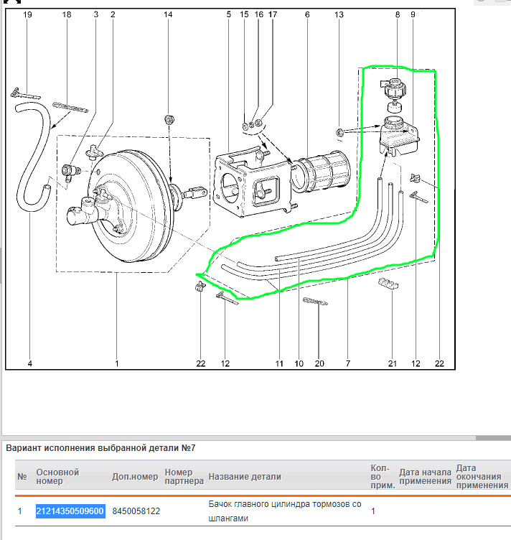Select part number 19 label in diagram
Image resolution: width=511 pixels, height=540 pixels.
pyautogui.click(x=27, y=15)
